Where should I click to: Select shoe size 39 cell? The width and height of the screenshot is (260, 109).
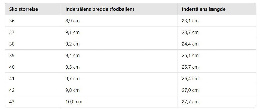[x=12, y=56]
